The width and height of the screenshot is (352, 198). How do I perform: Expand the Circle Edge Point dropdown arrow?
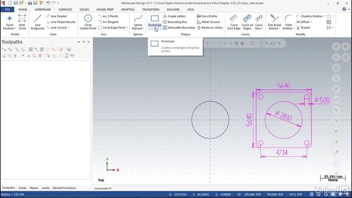(127, 28)
